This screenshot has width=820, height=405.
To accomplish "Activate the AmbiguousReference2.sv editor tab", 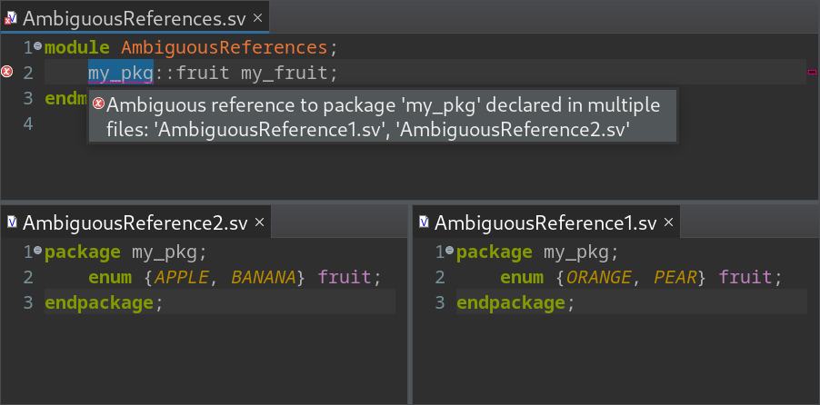I will [x=136, y=223].
